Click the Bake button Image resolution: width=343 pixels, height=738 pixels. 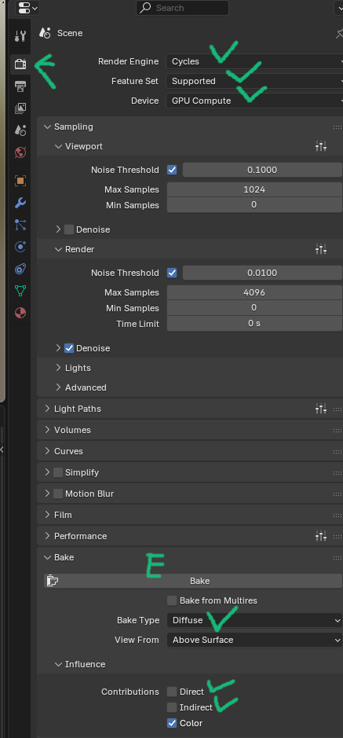click(193, 581)
